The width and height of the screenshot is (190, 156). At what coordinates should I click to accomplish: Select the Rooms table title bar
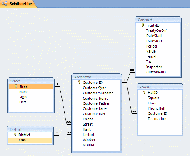tap(160, 87)
